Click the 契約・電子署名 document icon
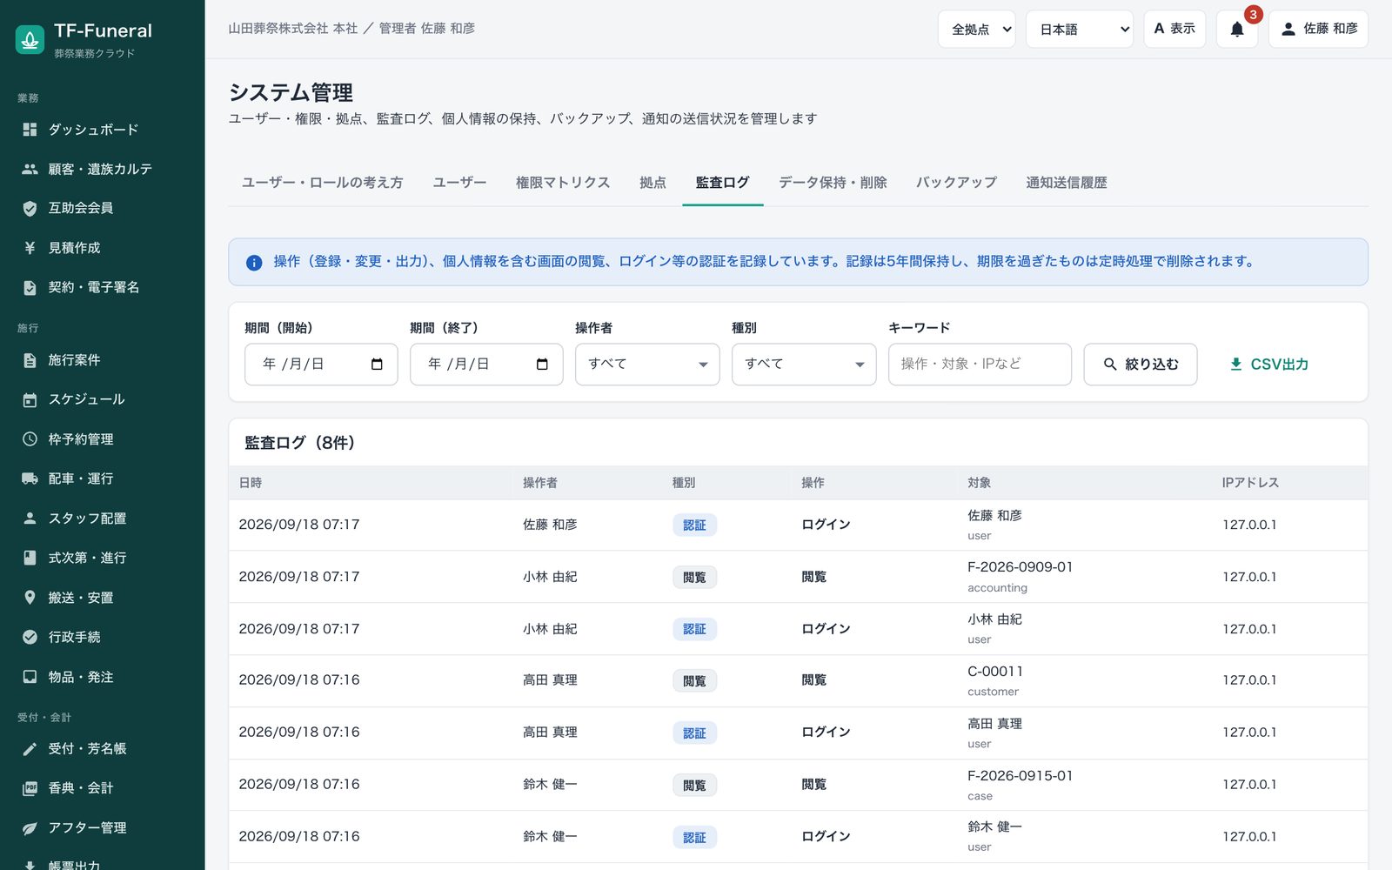This screenshot has height=870, width=1392. [x=30, y=287]
